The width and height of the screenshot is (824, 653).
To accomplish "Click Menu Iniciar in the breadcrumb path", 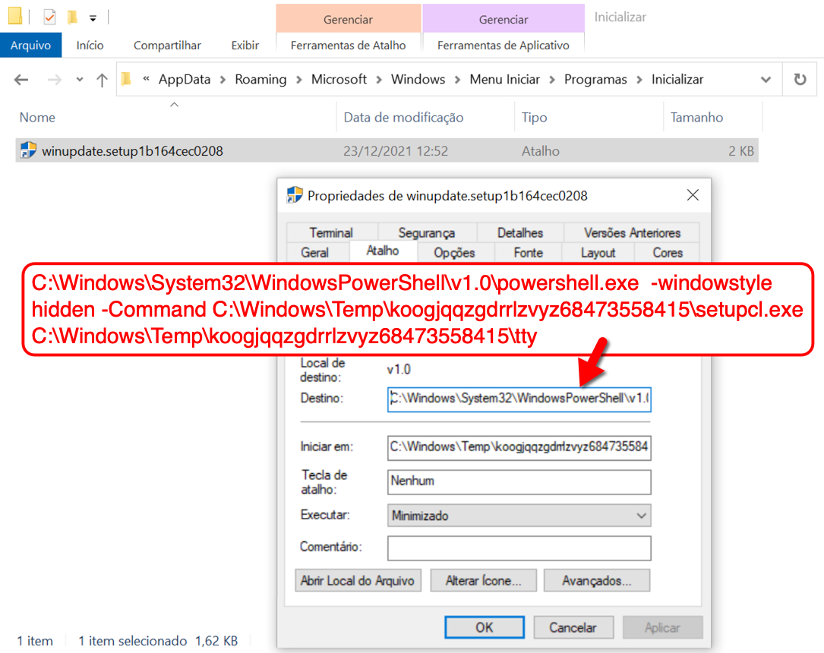I will pos(504,79).
